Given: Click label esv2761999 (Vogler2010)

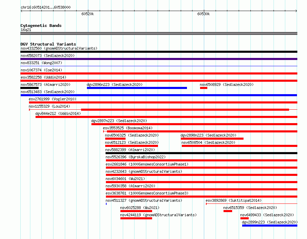Looking at the screenshot, I should pos(52,99).
